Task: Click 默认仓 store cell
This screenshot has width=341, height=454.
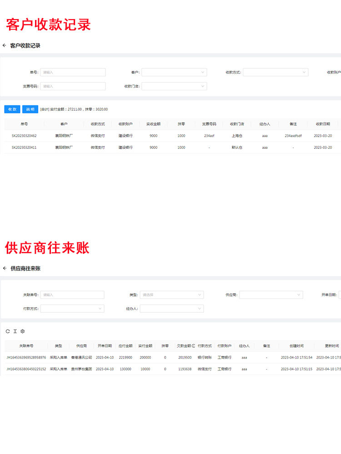Action: coord(237,148)
